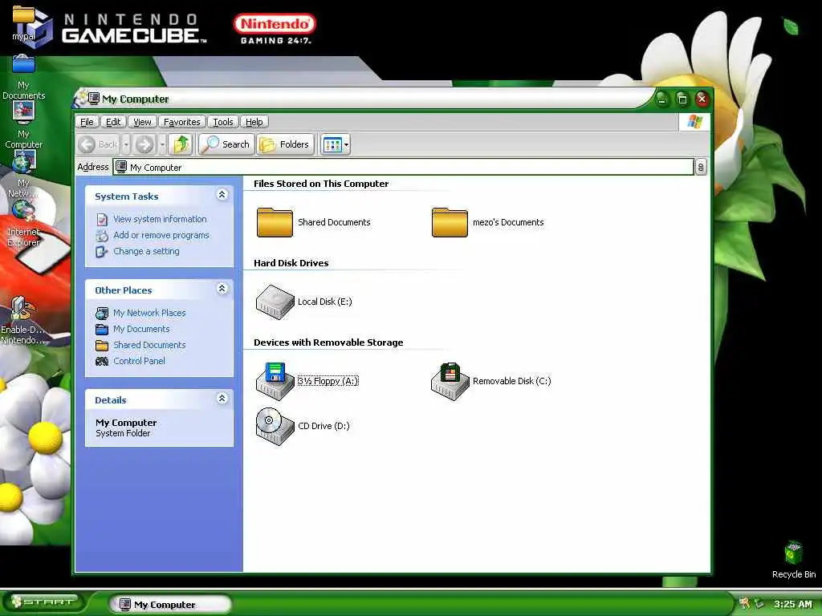Collapse the System Tasks panel
Viewport: 822px width, 616px height.
coord(222,195)
